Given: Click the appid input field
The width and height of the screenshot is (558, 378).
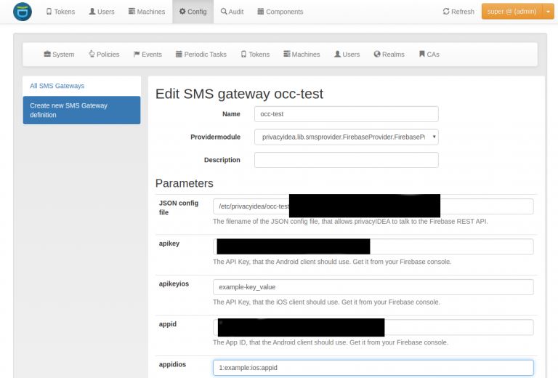Looking at the screenshot, I should pyautogui.click(x=373, y=327).
